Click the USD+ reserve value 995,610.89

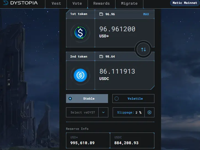(82, 143)
